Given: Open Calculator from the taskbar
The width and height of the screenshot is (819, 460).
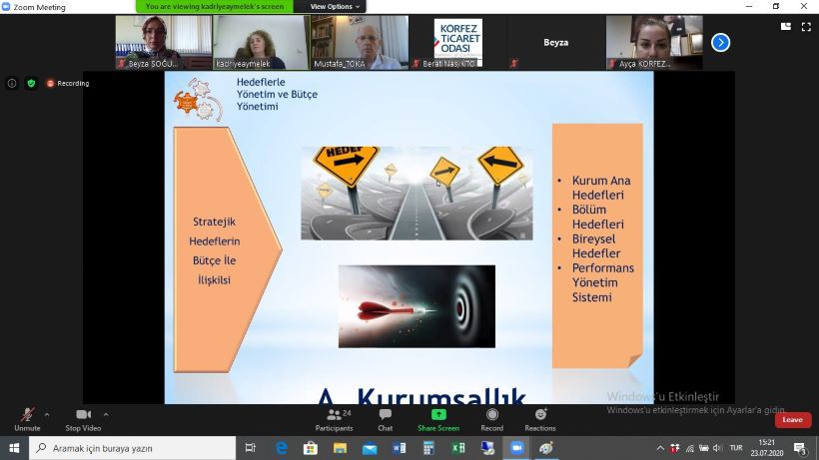Looking at the screenshot, I should [428, 448].
